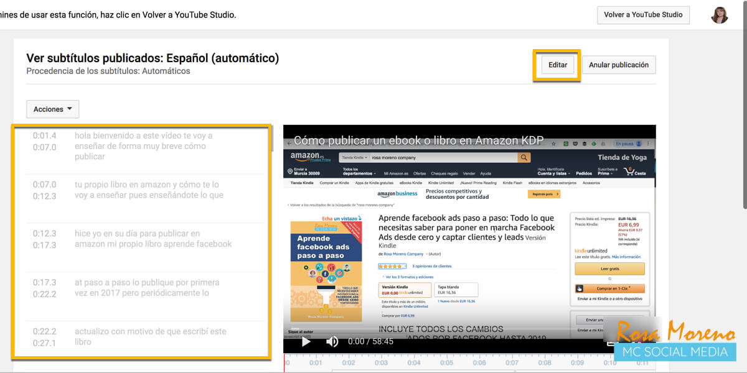This screenshot has height=373, width=747.
Task: Open the Acciones dropdown
Action: click(x=53, y=109)
